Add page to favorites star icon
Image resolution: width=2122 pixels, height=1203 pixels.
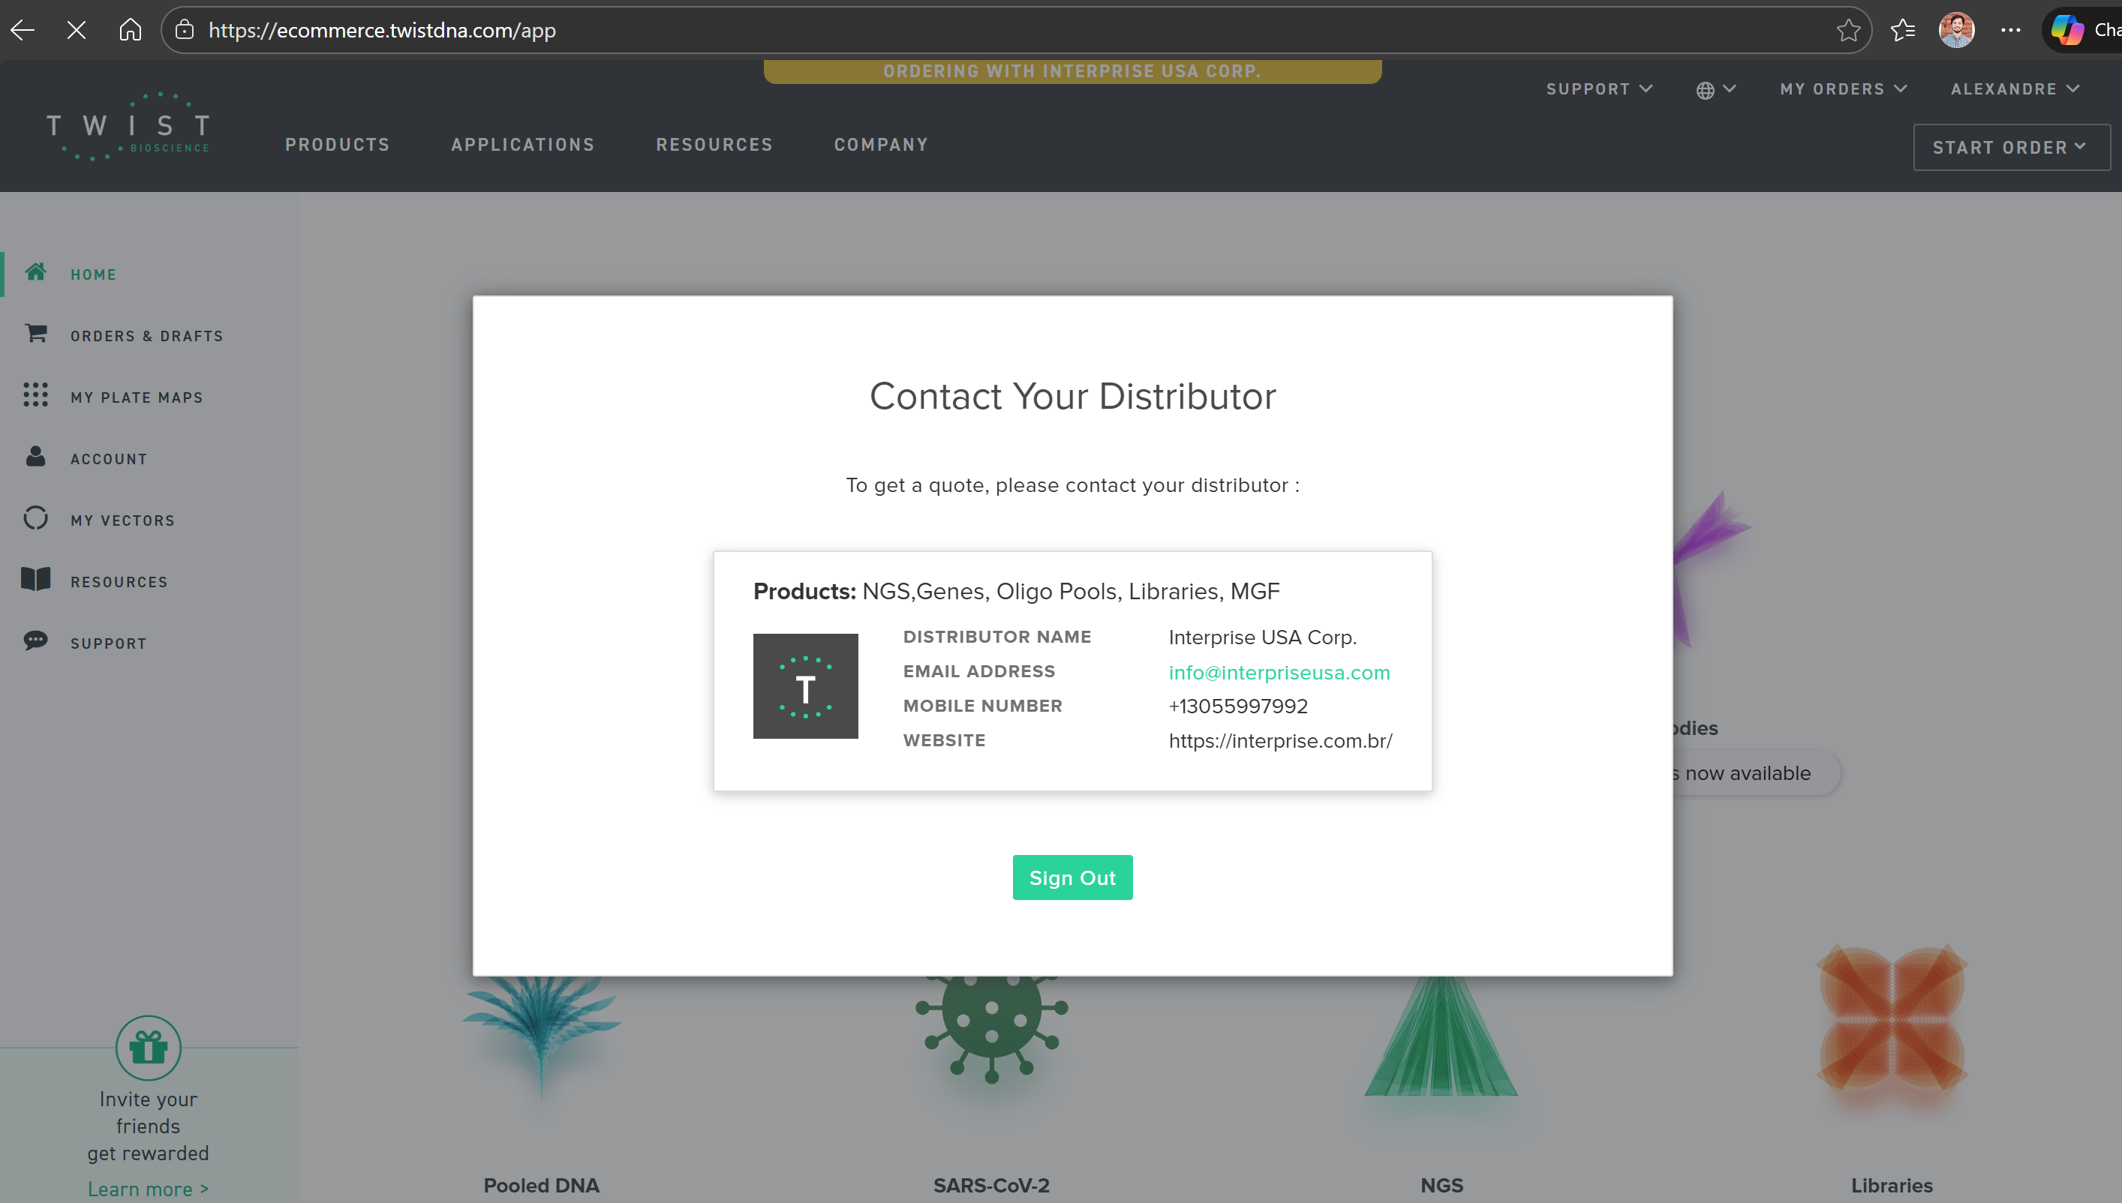tap(1848, 31)
